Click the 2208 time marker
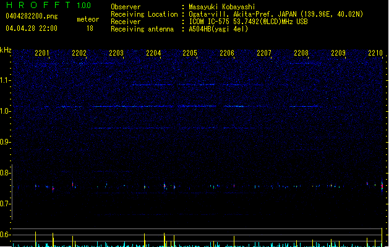Screen dimensions: 389x247 click(x=301, y=52)
